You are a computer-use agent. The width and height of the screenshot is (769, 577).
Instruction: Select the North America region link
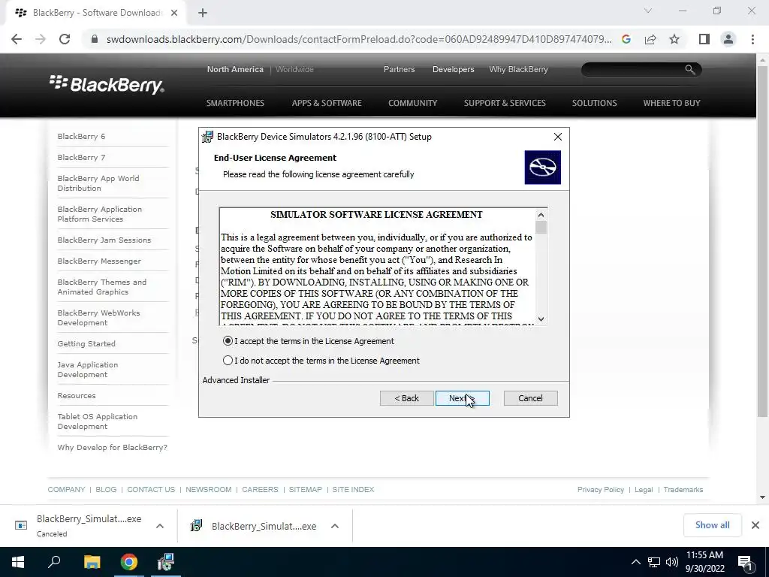[235, 69]
